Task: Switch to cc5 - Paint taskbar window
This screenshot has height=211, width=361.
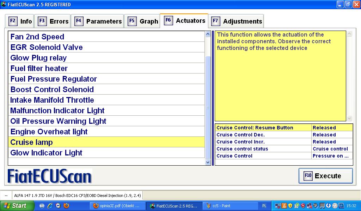Action: point(231,206)
